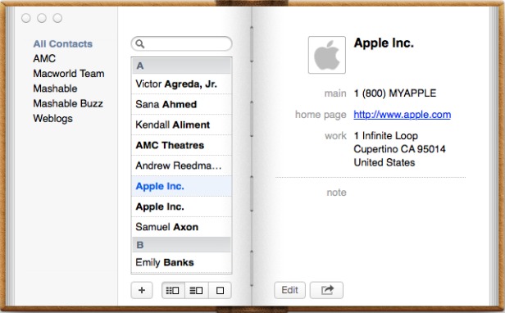Viewport: 505px width, 313px height.
Task: Click the Edit button
Action: [x=289, y=290]
